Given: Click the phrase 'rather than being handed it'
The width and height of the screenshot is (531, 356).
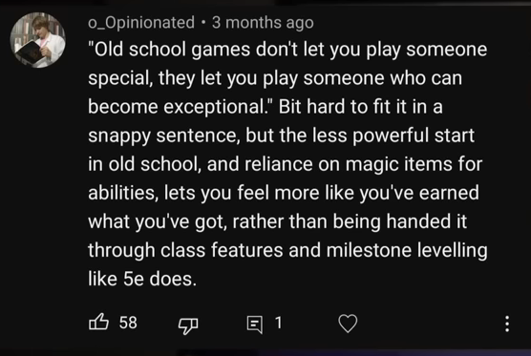Looking at the screenshot, I should pyautogui.click(x=350, y=221).
